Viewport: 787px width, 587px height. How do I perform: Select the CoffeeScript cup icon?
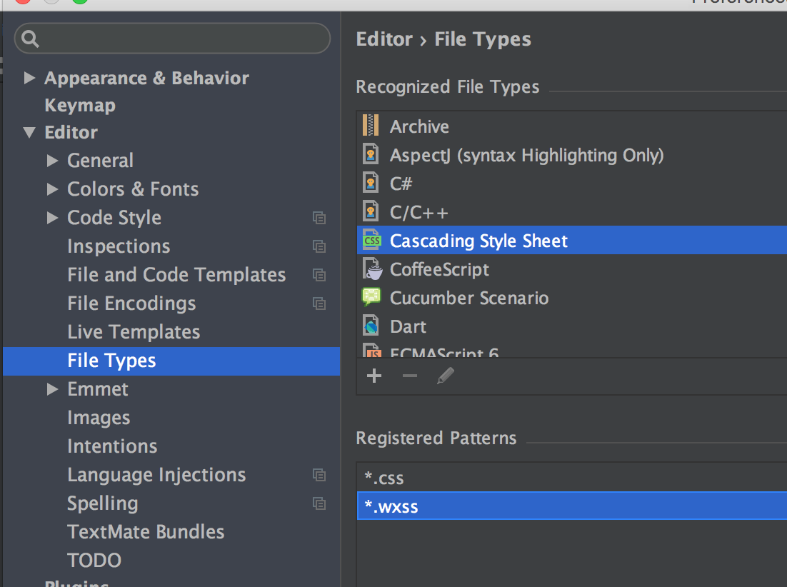(371, 269)
